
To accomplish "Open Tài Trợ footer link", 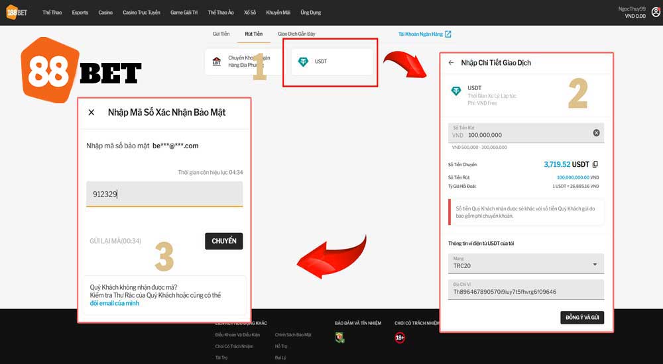I will pyautogui.click(x=221, y=357).
